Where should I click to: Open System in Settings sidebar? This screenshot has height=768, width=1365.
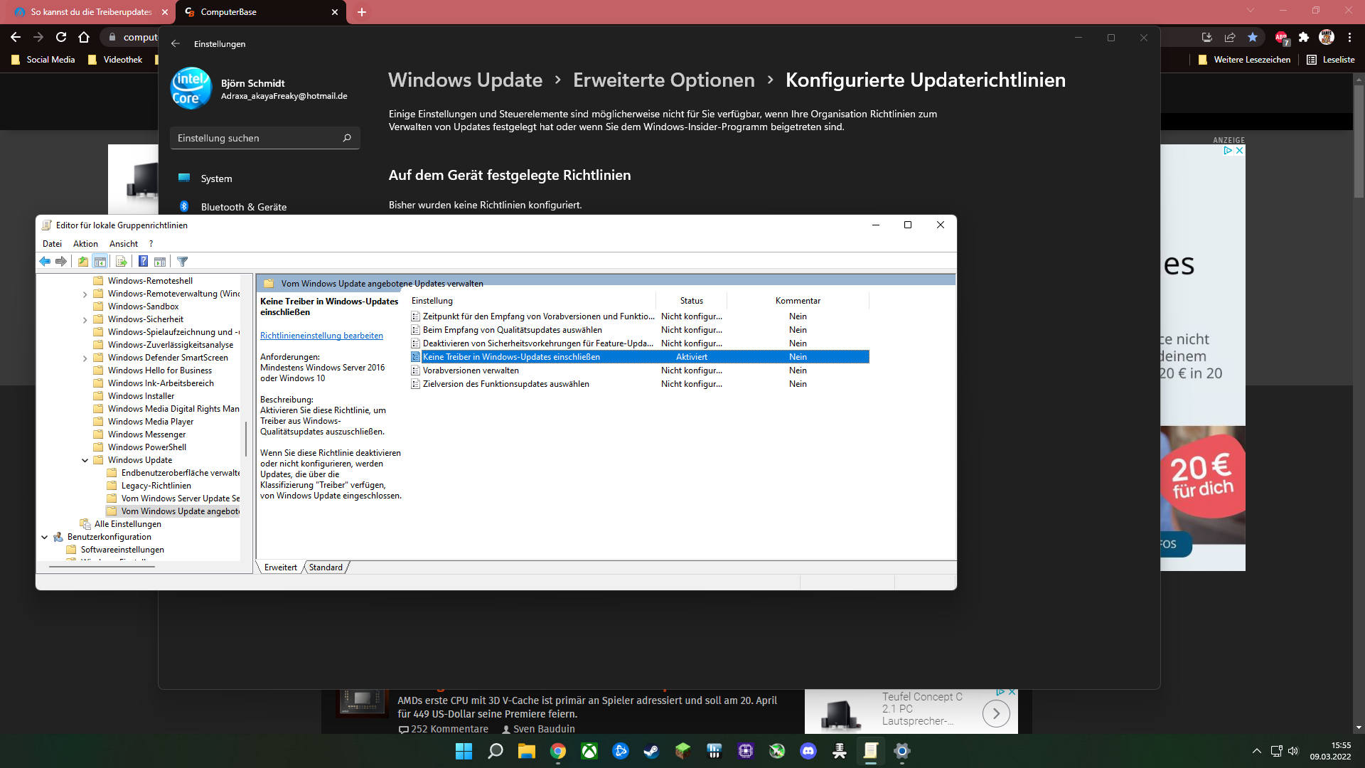click(264, 178)
